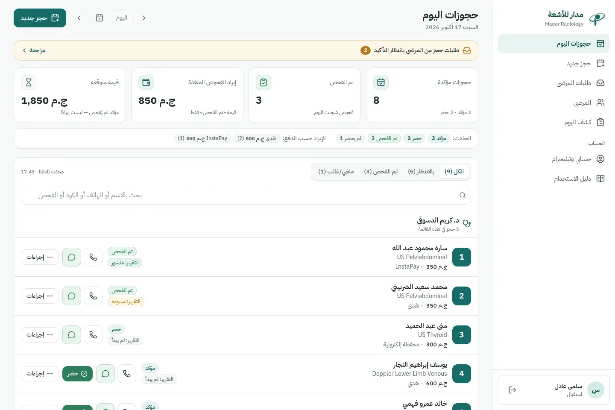The width and height of the screenshot is (615, 410).
Task: Click the اليوم button in header
Action: click(122, 18)
